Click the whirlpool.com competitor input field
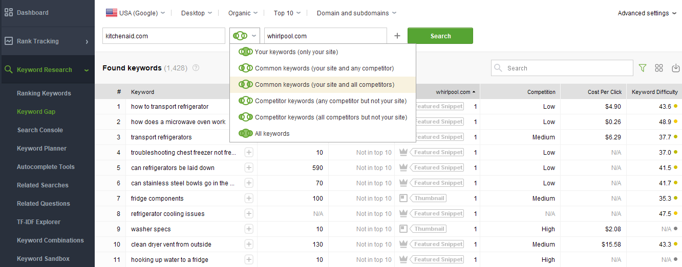 coord(326,36)
